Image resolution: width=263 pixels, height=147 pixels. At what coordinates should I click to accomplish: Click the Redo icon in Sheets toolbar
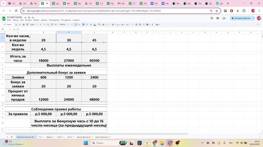coord(20,24)
